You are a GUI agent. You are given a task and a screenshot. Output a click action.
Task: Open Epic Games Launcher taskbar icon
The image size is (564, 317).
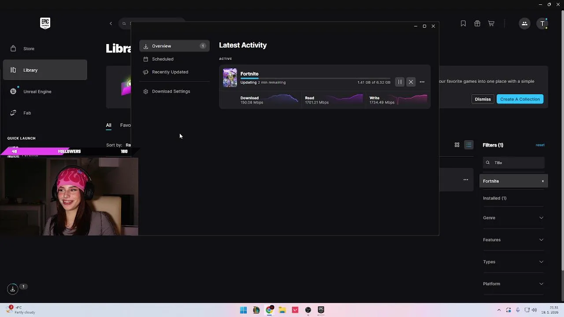(321, 310)
